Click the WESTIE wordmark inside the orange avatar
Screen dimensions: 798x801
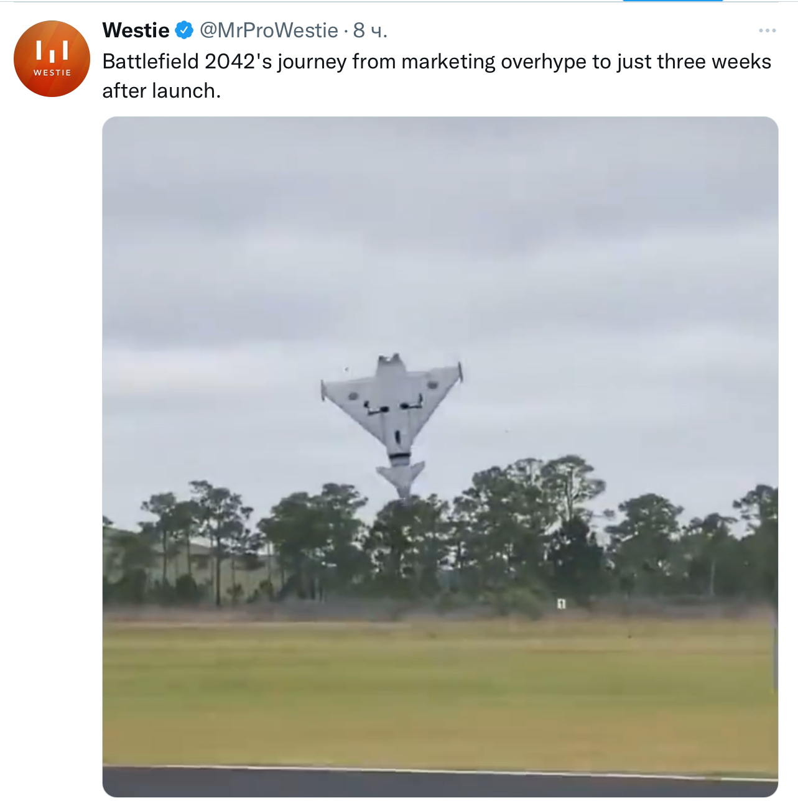pos(52,73)
